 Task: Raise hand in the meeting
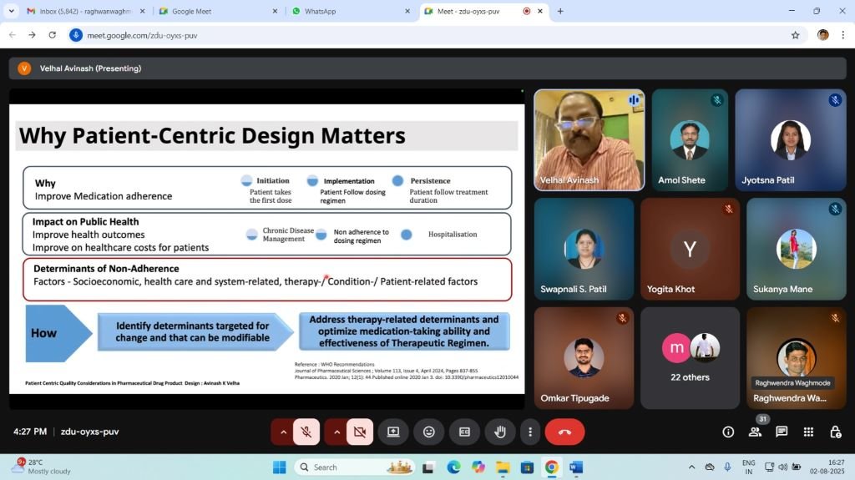pos(500,432)
